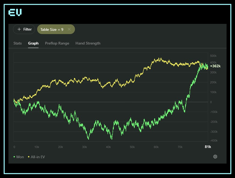235x178 pixels.
Task: Remove the Table Size = 9 filter
Action: (x=69, y=29)
